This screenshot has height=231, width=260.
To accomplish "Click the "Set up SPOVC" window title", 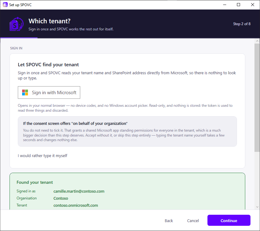I will click(20, 5).
